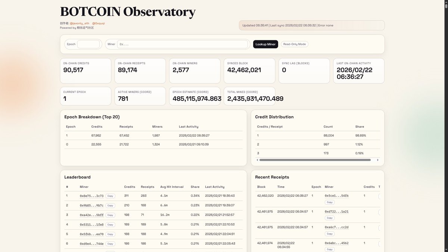Select the On-Chain Miners value 2,577
448x252 pixels.
tap(181, 70)
